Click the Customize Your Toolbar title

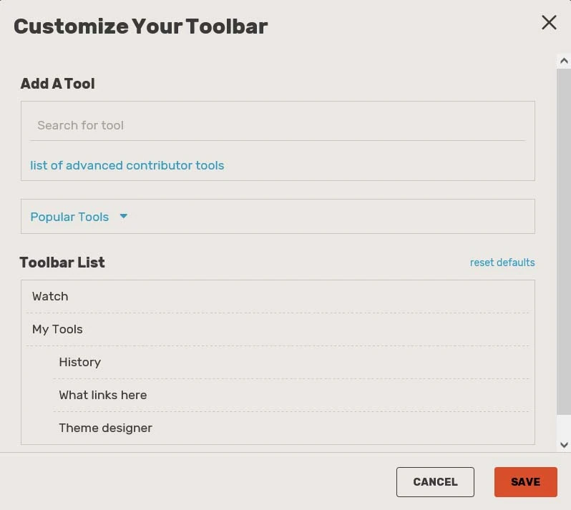140,26
